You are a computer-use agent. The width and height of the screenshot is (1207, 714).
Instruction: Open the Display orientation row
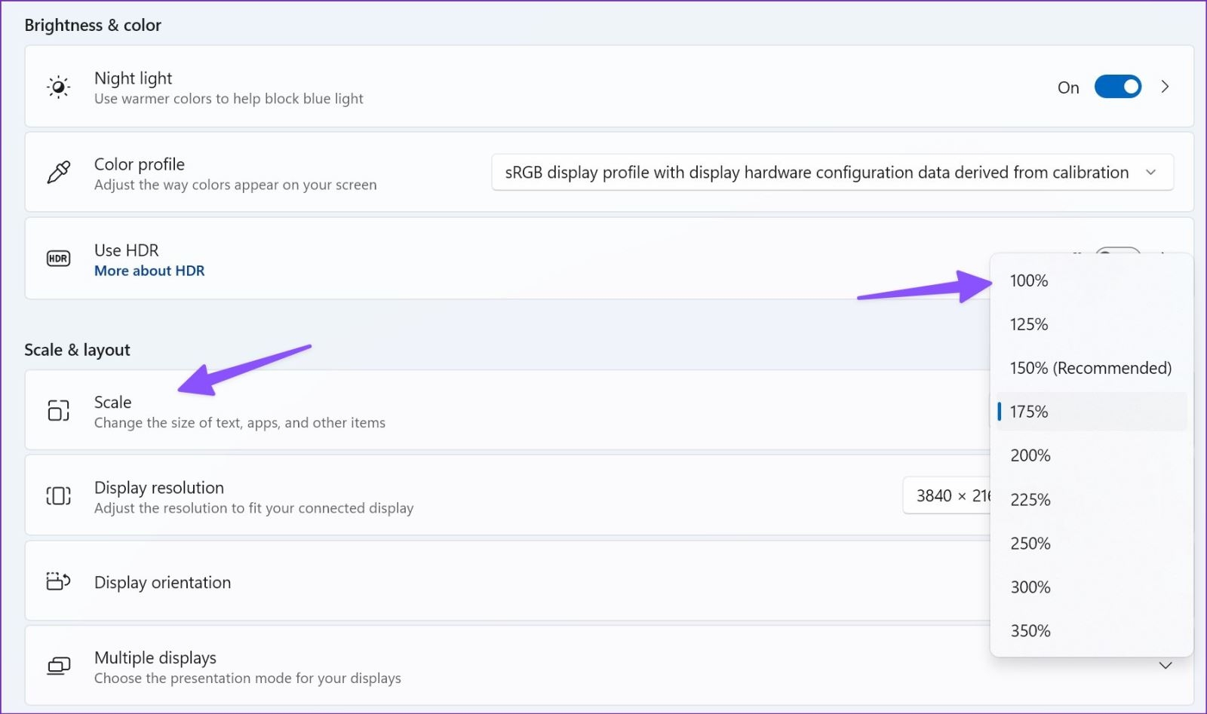click(507, 581)
